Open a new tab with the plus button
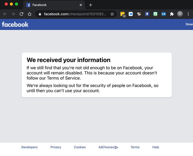The height and width of the screenshot is (156, 193). point(90,5)
